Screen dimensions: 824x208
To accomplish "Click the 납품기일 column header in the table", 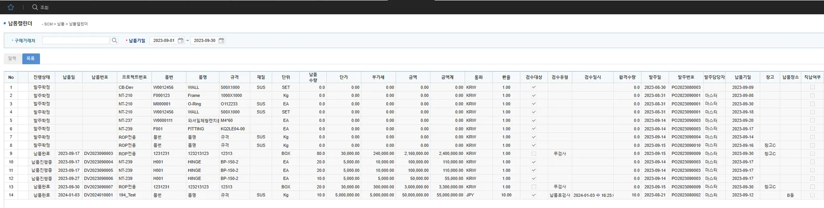I will pyautogui.click(x=743, y=77).
